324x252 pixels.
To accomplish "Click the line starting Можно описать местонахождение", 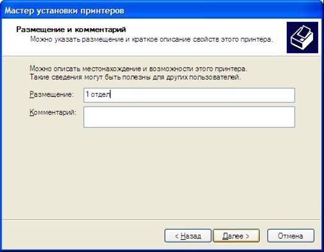I will 139,69.
